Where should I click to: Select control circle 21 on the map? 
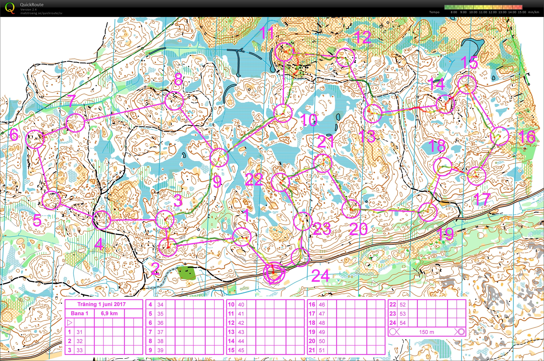[x=322, y=163]
